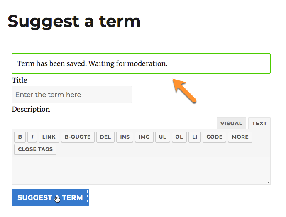Focus the Title input field
Viewport: 286px width, 217px height.
(72, 95)
